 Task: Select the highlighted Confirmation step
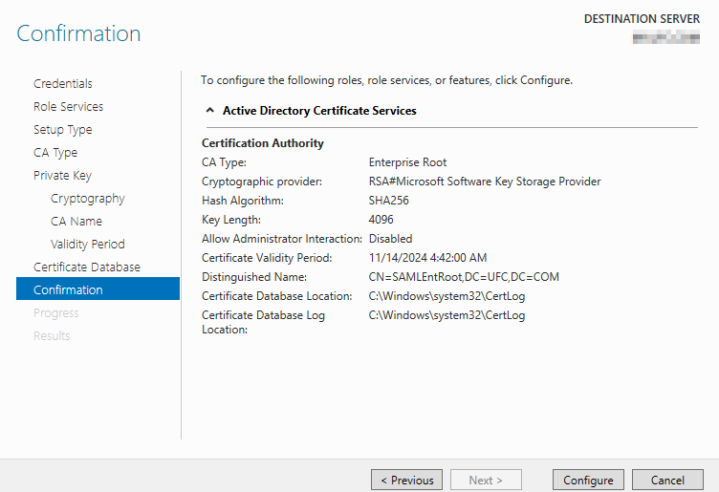(x=68, y=289)
